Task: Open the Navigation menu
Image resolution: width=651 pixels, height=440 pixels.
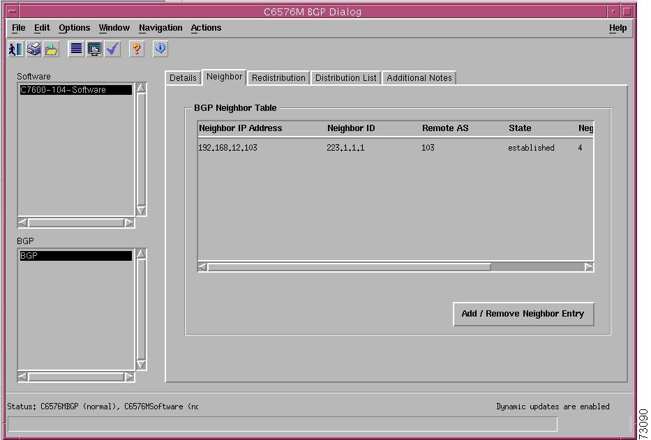Action: [x=160, y=28]
